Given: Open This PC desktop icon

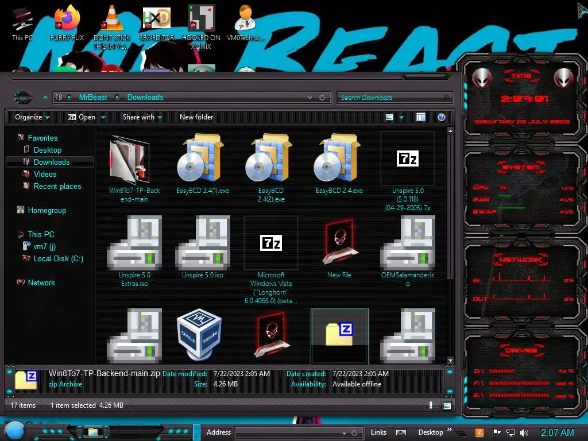Looking at the screenshot, I should [22, 25].
